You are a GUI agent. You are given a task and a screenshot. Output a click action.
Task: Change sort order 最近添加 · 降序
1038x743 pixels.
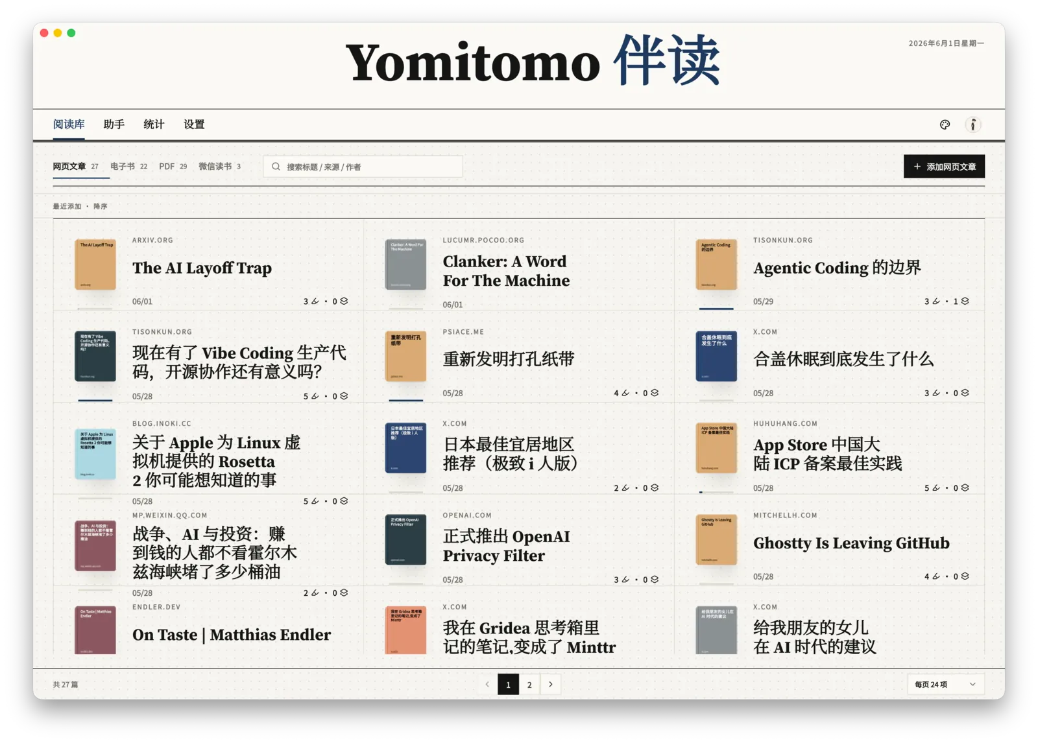click(x=80, y=206)
